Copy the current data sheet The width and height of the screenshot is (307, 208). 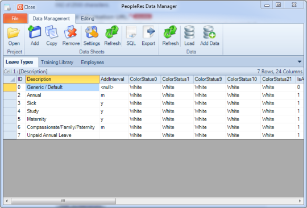[52, 36]
